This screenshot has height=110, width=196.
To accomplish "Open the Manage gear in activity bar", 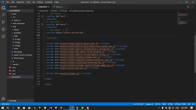I will click(x=3, y=99).
